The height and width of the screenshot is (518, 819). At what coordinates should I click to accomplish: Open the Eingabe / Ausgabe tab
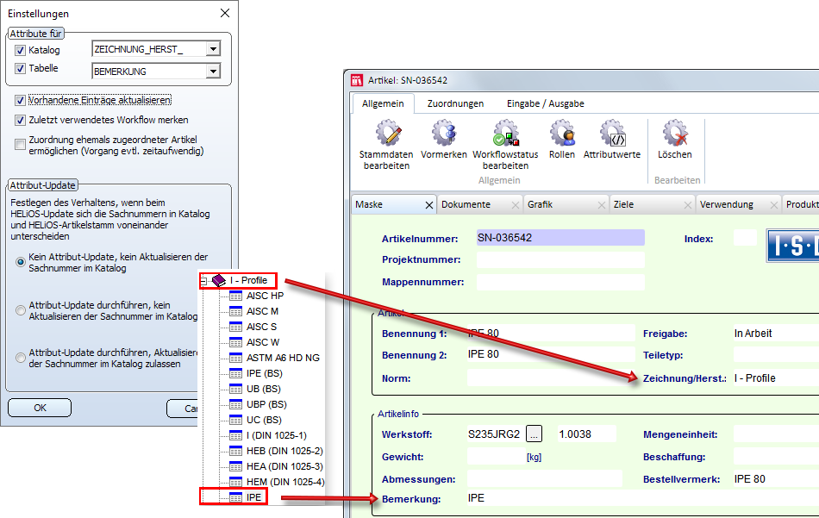coord(545,103)
